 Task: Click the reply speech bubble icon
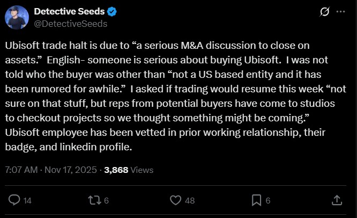[x=14, y=200]
